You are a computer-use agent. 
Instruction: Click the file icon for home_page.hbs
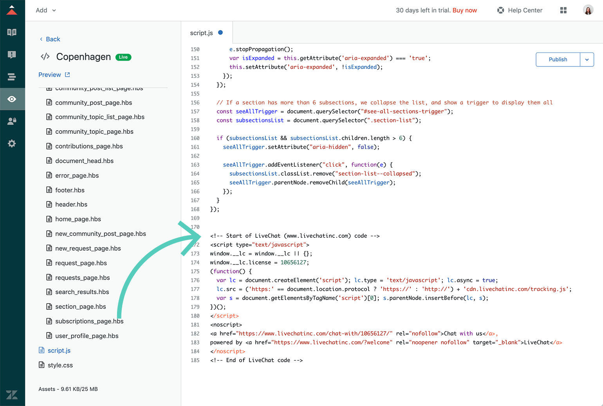click(49, 219)
